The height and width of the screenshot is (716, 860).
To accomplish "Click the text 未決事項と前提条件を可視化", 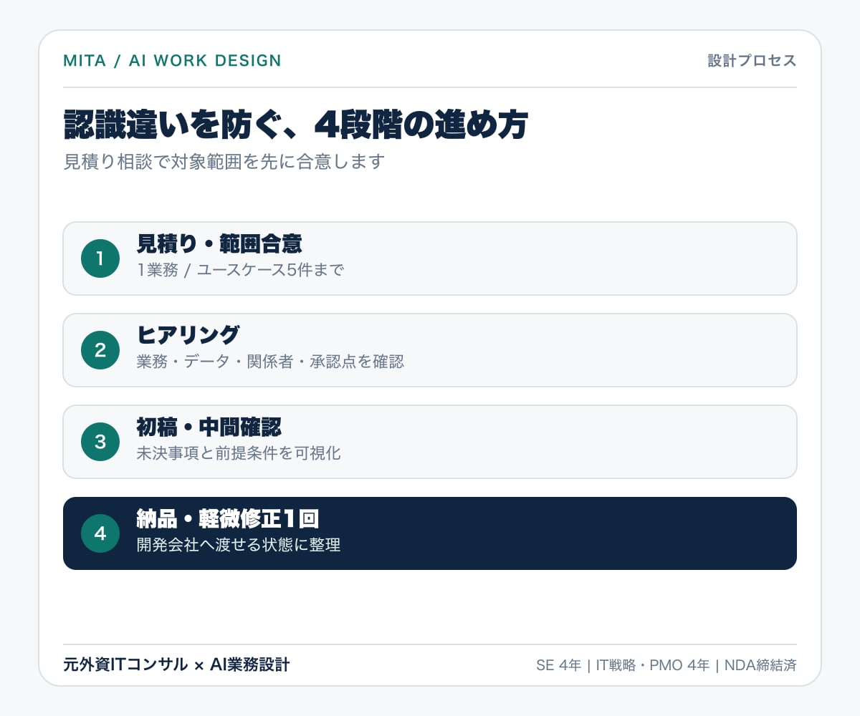I will coord(239,453).
